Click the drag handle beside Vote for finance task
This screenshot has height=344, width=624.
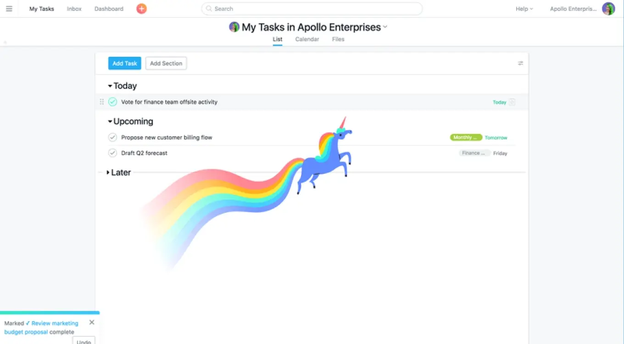(102, 102)
